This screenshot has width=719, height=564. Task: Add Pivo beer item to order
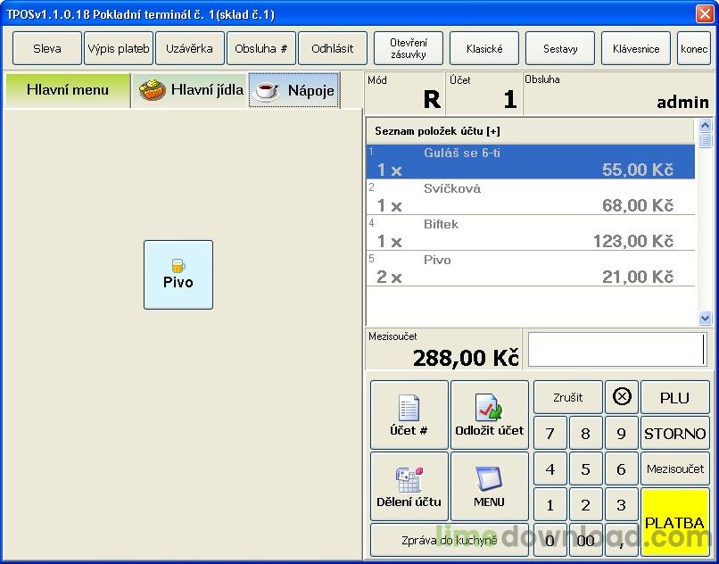(x=178, y=275)
